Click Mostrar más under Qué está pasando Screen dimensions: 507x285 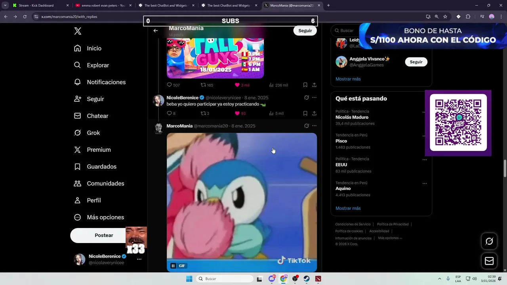pos(348,208)
